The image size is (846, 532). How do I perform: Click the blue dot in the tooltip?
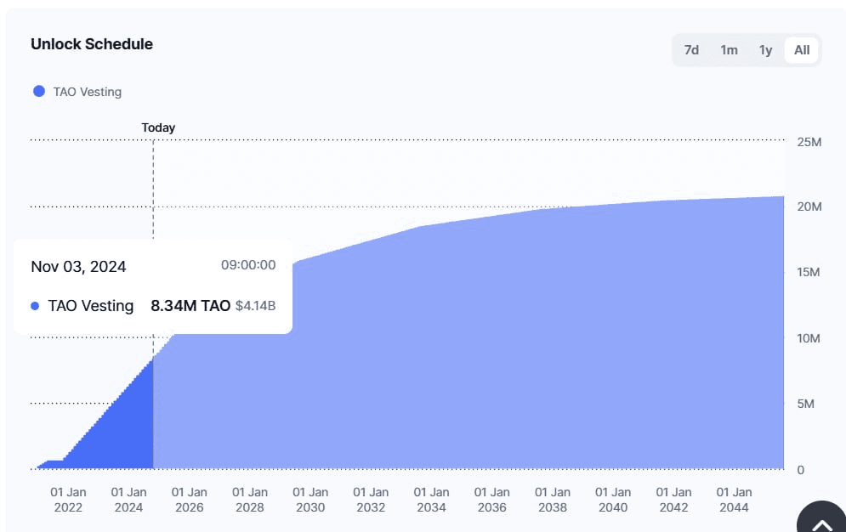[35, 306]
